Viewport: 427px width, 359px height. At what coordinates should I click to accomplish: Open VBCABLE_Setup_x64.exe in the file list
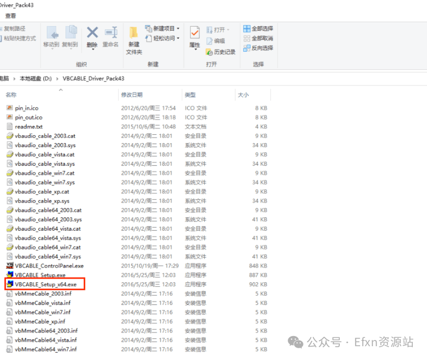point(45,284)
